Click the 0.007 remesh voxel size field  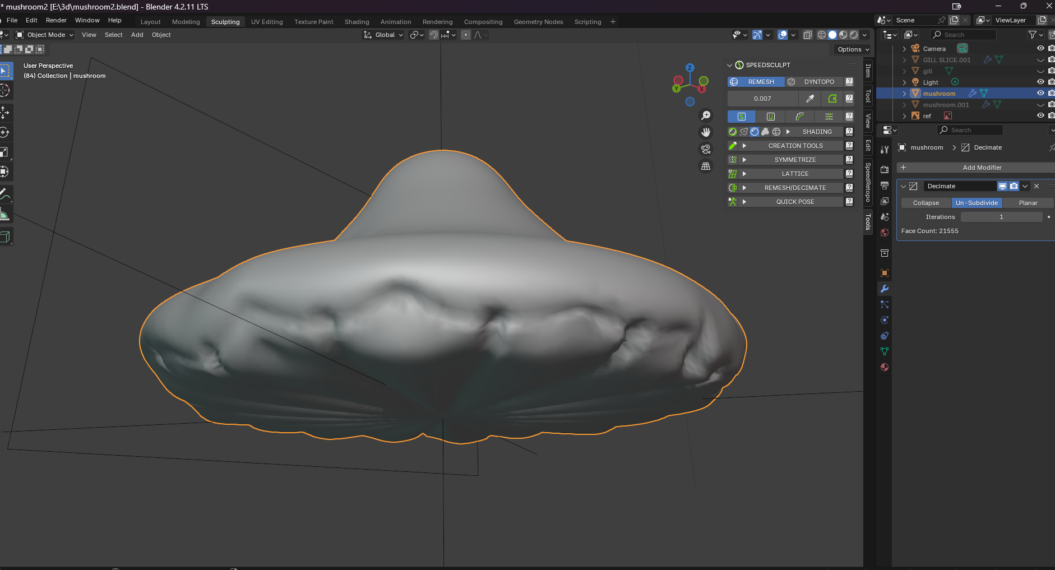pyautogui.click(x=763, y=99)
